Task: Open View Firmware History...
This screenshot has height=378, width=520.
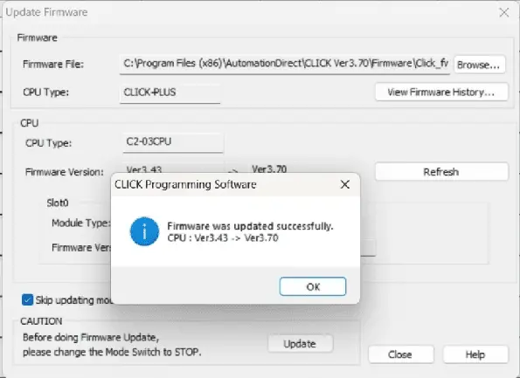Action: tap(441, 92)
